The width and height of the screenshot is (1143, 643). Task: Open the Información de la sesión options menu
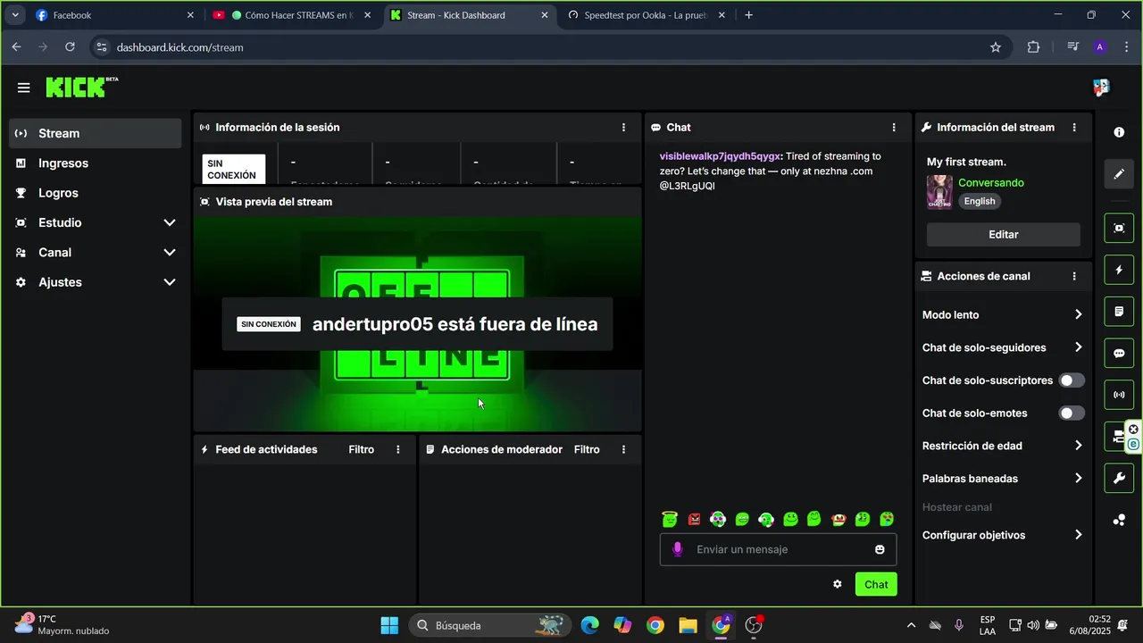(x=623, y=128)
